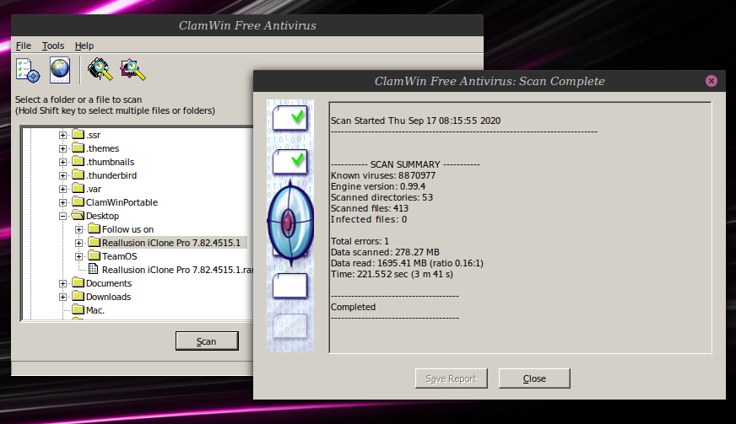This screenshot has width=736, height=424.
Task: Expand the .thumbnails folder
Action: coord(63,163)
